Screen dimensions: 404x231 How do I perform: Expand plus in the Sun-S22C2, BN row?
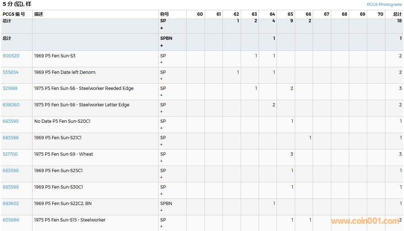tap(161, 211)
